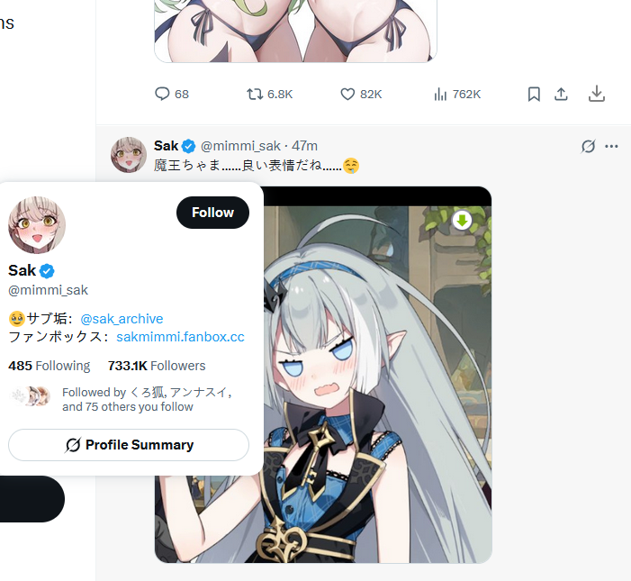Image resolution: width=631 pixels, height=581 pixels.
Task: Click the Grok icon on Sak's post
Action: 588,146
